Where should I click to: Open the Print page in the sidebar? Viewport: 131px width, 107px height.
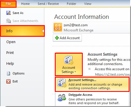10,53
